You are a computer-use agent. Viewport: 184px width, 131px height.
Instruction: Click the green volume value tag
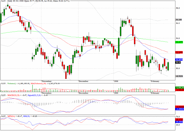pyautogui.click(x=179, y=87)
